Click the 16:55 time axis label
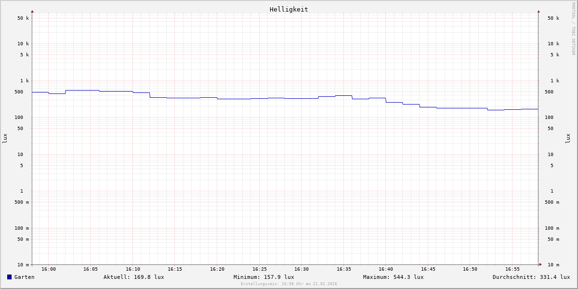 click(512, 269)
